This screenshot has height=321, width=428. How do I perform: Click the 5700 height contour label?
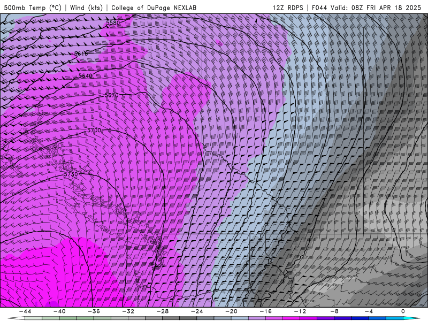[x=94, y=130]
